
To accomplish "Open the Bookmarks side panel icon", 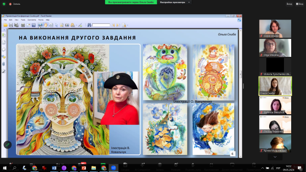I will click(4, 35).
